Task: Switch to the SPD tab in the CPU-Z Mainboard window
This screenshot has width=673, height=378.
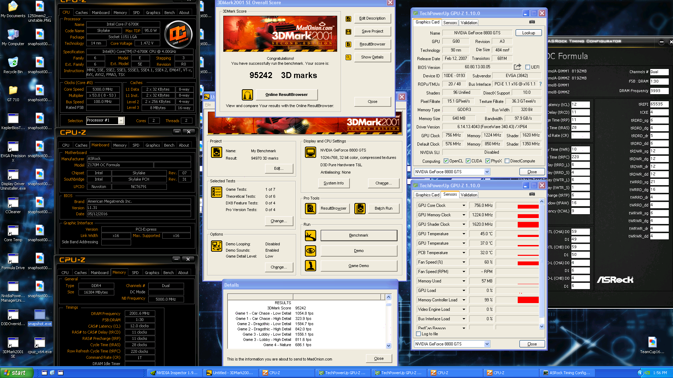Action: pos(136,145)
